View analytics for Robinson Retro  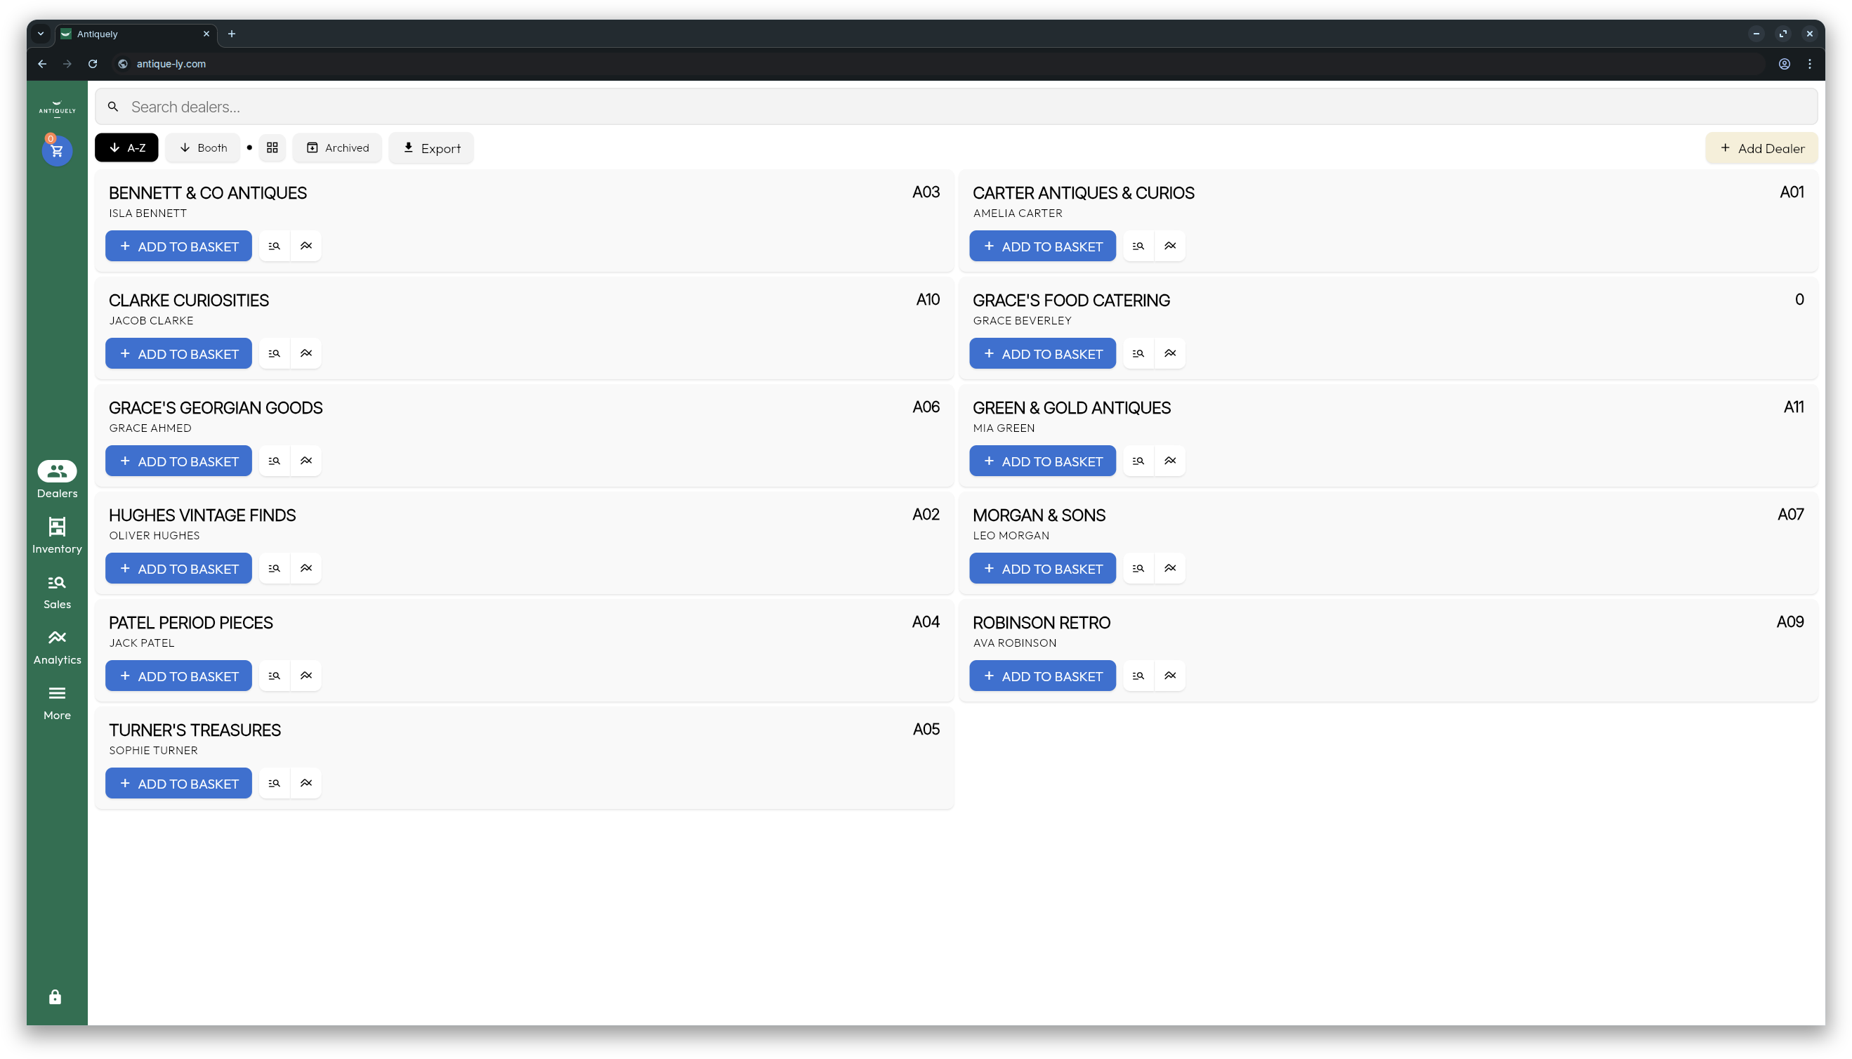click(1171, 676)
